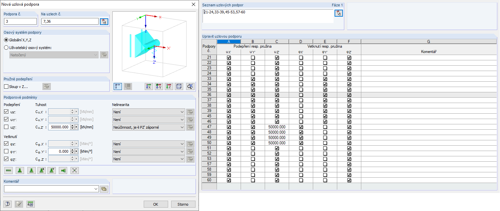Screen dimensions: 500x211
Task: Click the 'Na uzlech č.' input field with 7,36
Action: (70, 21)
